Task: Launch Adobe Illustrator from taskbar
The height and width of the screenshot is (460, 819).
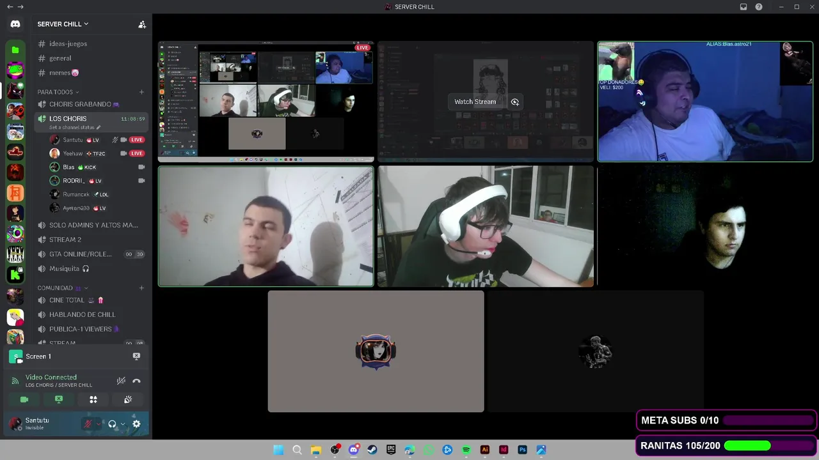Action: click(485, 450)
